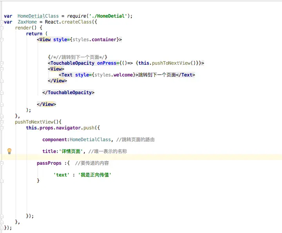Click the passProps key
The width and height of the screenshot is (282, 233).
pyautogui.click(x=49, y=163)
